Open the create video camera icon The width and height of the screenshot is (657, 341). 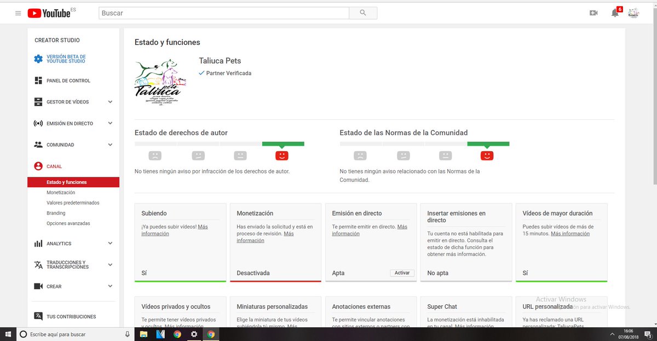click(x=593, y=13)
